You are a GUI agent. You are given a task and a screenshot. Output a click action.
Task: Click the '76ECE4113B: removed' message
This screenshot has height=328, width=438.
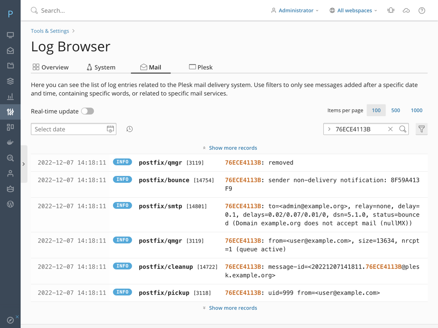[259, 163]
